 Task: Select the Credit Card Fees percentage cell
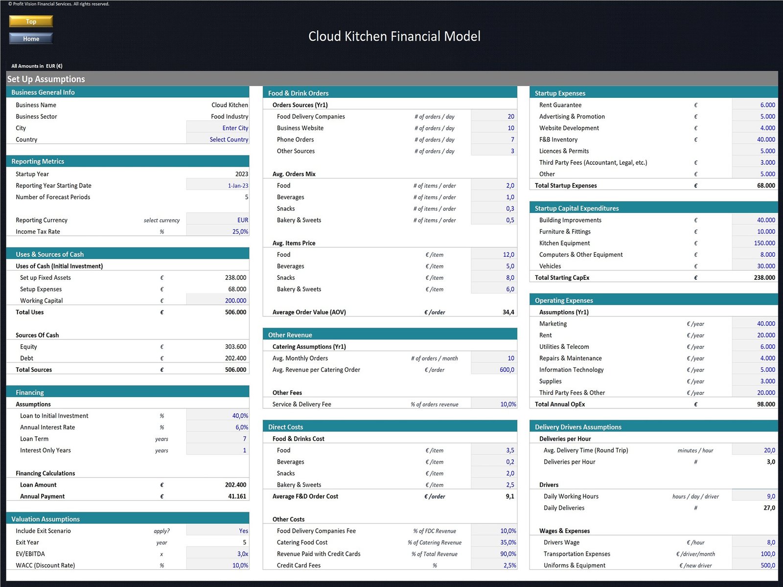pyautogui.click(x=494, y=565)
